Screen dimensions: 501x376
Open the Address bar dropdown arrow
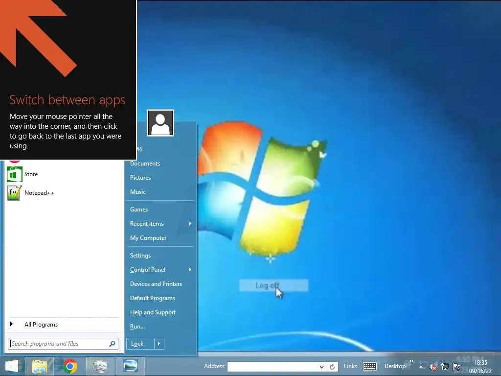pyautogui.click(x=321, y=367)
